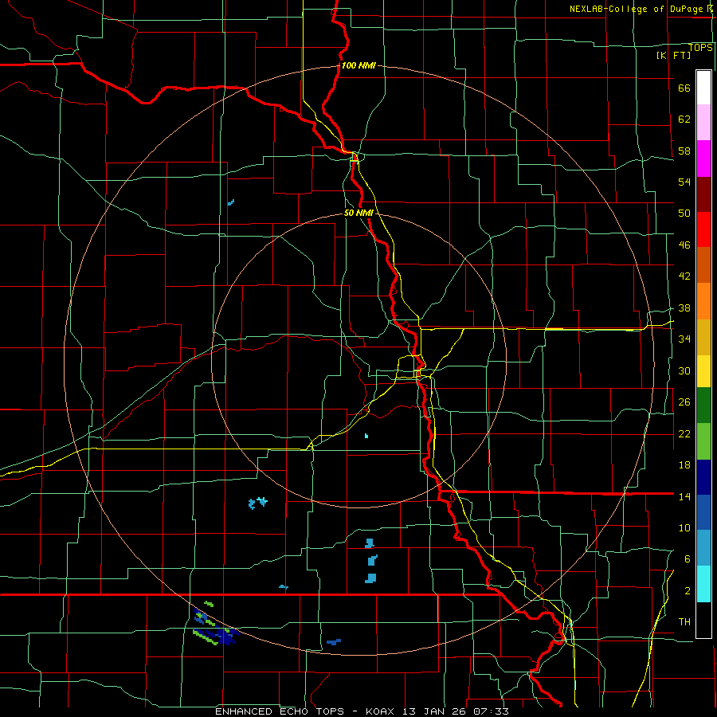This screenshot has width=717, height=717.
Task: Select the dark green legend swatch
Action: 703,406
